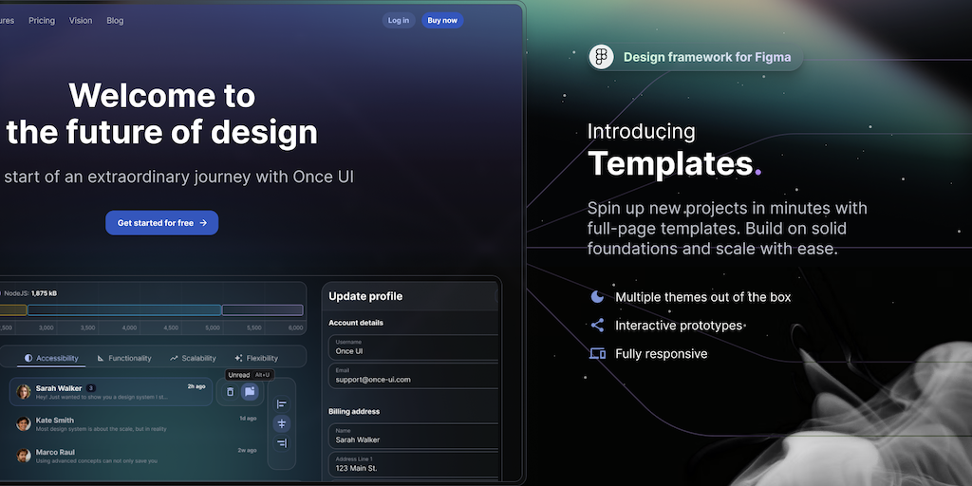This screenshot has width=972, height=486.
Task: Click the yellow segment of the chart bar
Action: pos(13,310)
